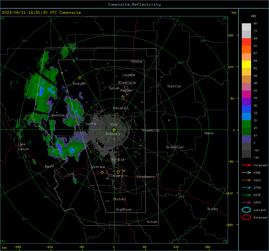Select the yellow diamond marker under Cochrane
Image resolution: width=269 pixels, height=251 pixels.
(102, 172)
